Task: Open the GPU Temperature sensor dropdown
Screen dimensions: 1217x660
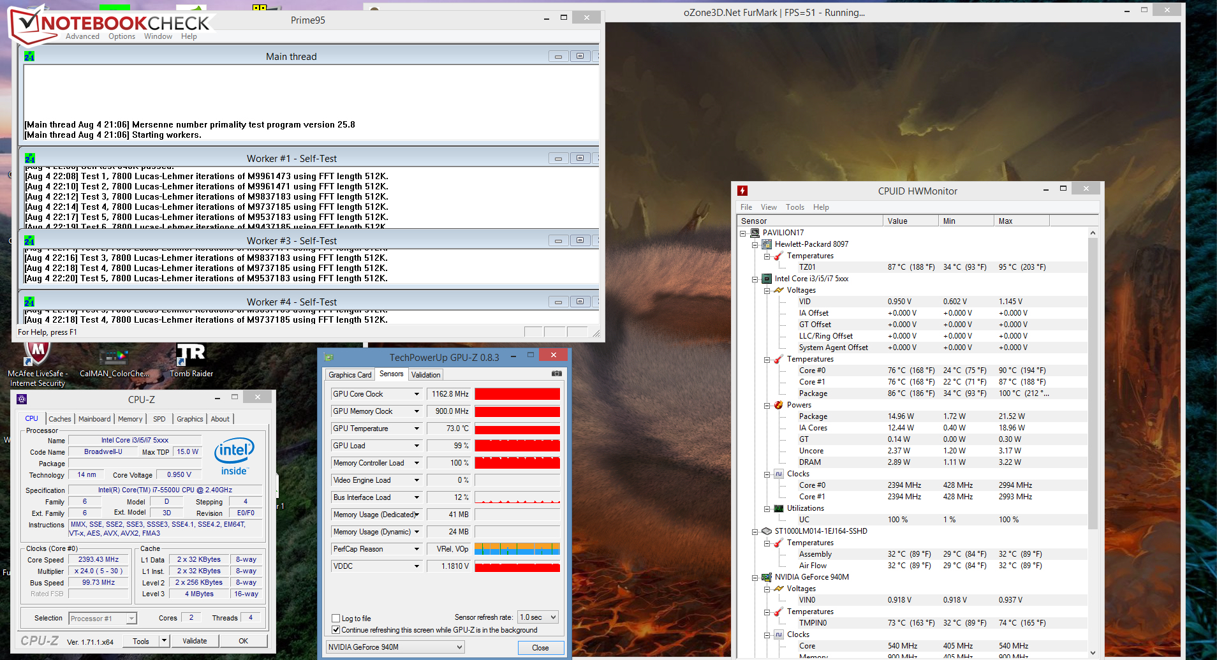Action: pos(417,429)
